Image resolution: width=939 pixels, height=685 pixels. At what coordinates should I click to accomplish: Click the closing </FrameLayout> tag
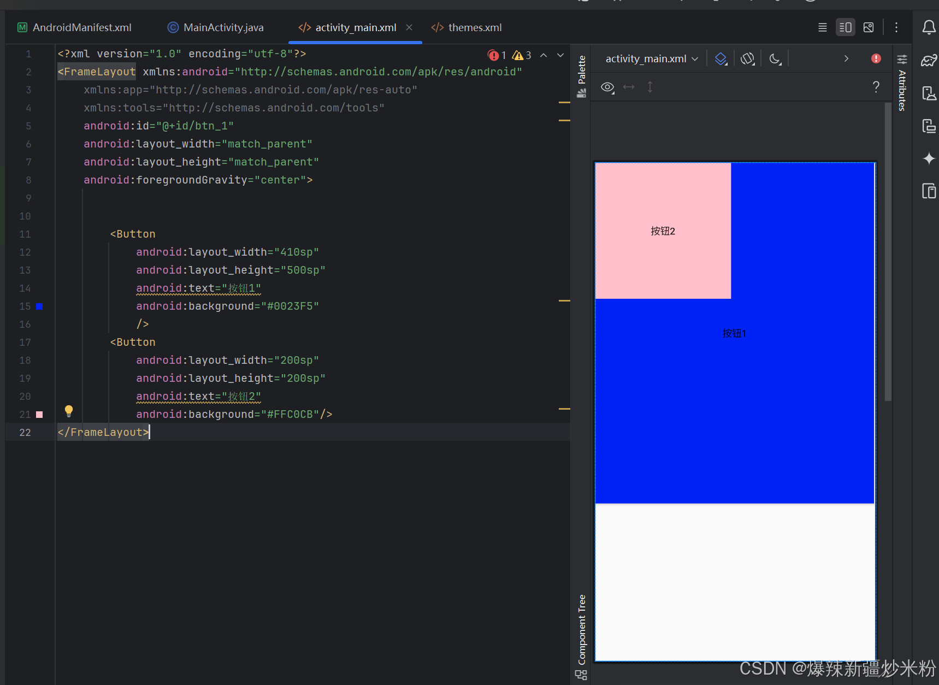click(x=103, y=432)
